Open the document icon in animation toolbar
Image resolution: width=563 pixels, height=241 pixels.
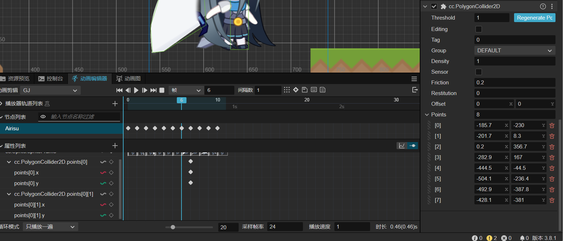point(323,90)
